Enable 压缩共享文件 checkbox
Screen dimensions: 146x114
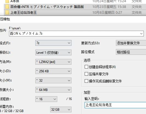pyautogui.click(x=86, y=74)
